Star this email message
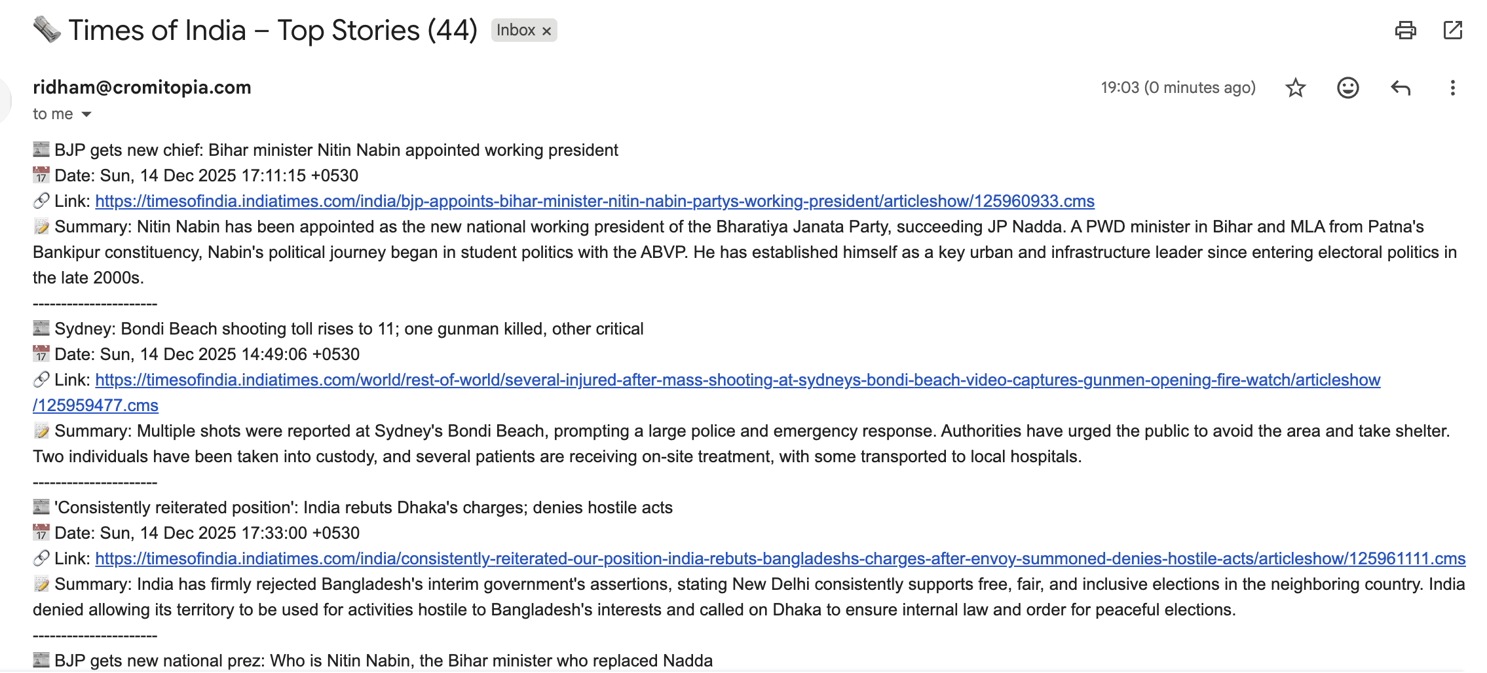Image resolution: width=1487 pixels, height=673 pixels. pos(1295,88)
